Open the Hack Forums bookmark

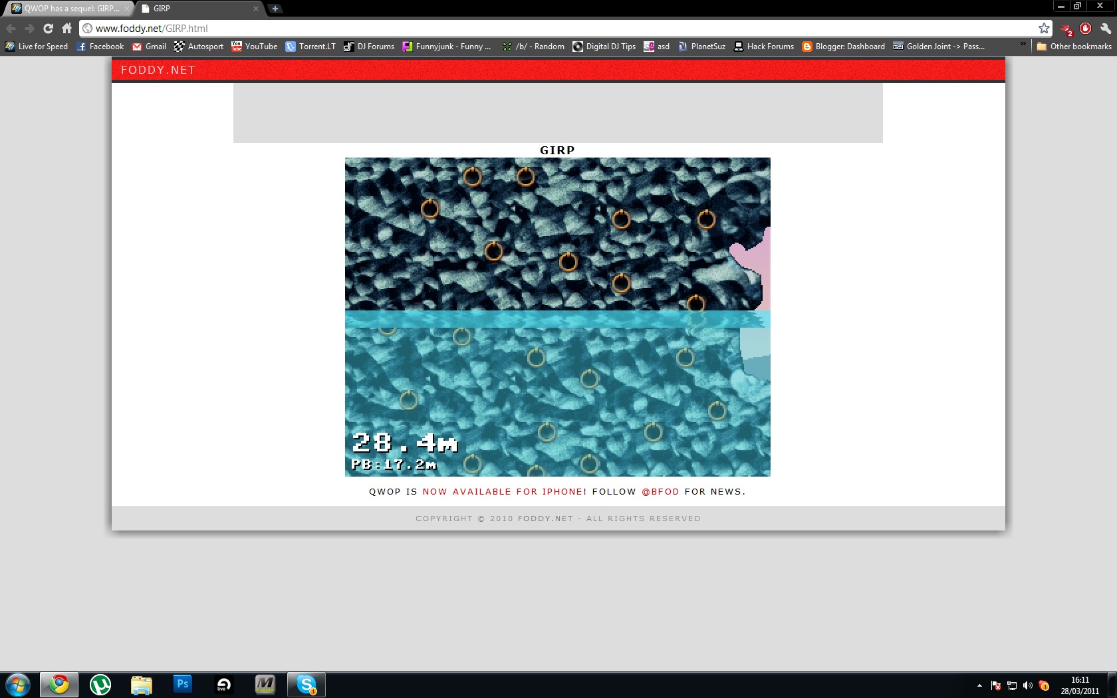click(x=764, y=47)
